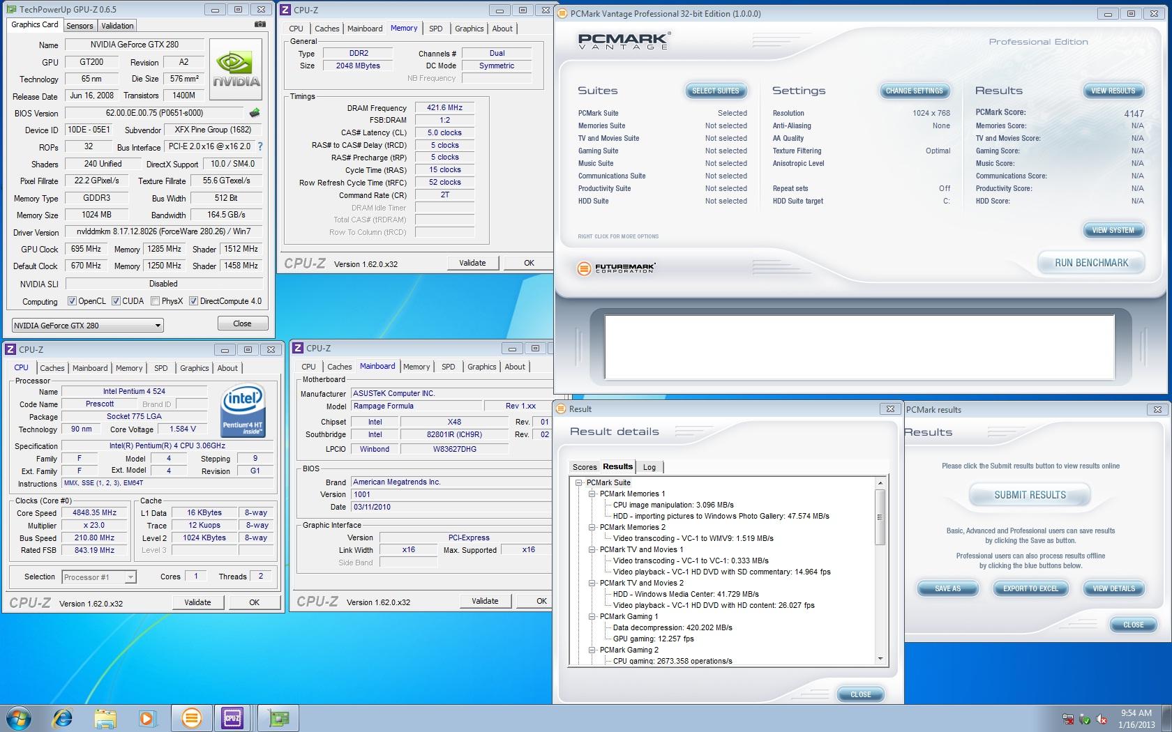Screen dimensions: 1172x732
Task: Switch to PCMark Vantage orange taskbar icon
Action: [x=191, y=717]
